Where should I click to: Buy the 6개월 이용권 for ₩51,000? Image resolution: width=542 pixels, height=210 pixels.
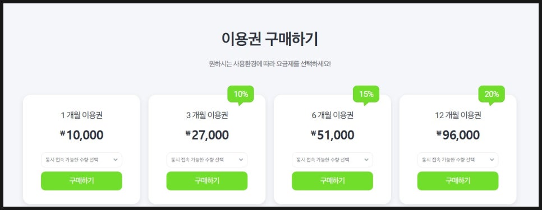coord(333,181)
